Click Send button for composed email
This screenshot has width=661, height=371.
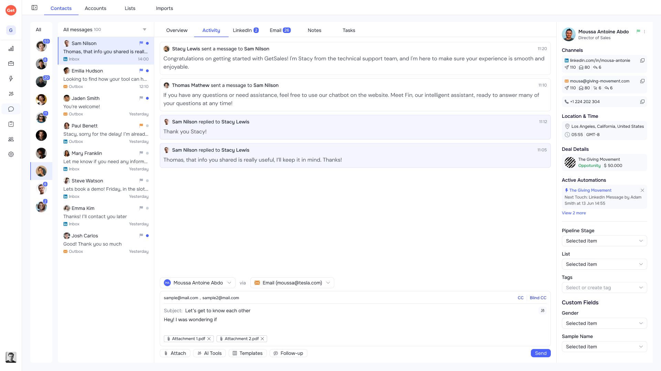540,353
